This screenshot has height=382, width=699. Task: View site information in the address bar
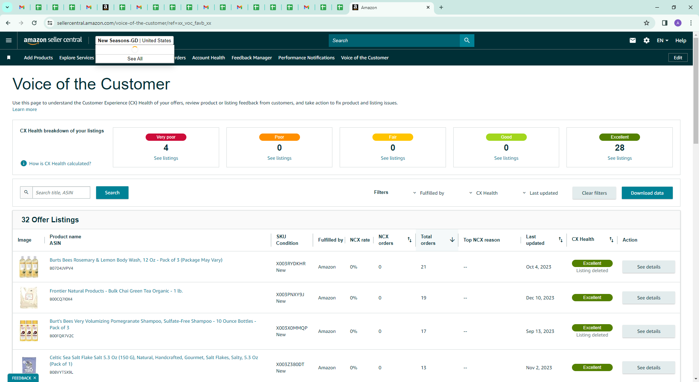(x=50, y=23)
